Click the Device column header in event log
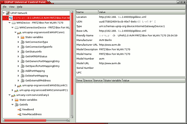Screen dimensions: 187x124 pos(88,81)
